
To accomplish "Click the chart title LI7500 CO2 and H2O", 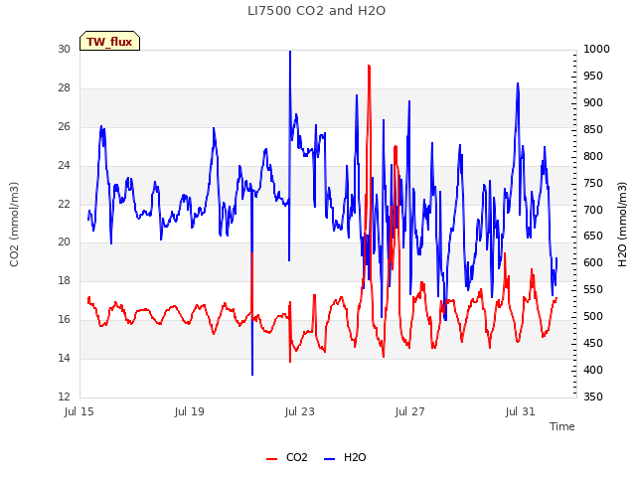I will (x=316, y=11).
